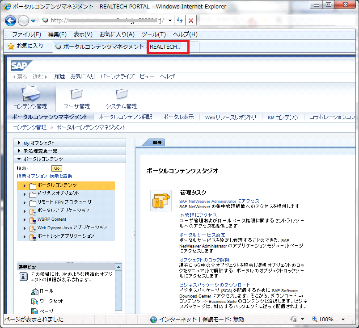This screenshot has width=359, height=328.
Task: Click the パーソナライズ link
Action: point(117,76)
